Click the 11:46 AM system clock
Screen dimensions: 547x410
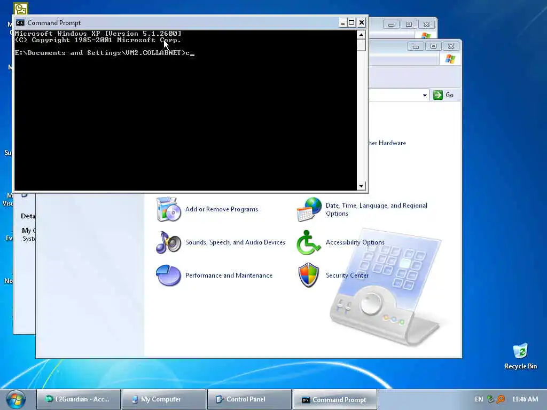click(x=525, y=399)
